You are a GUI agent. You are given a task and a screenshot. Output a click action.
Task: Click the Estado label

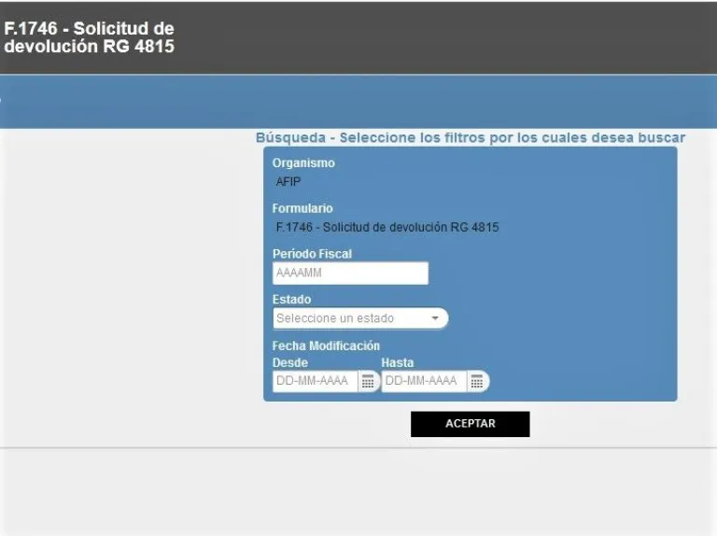291,300
